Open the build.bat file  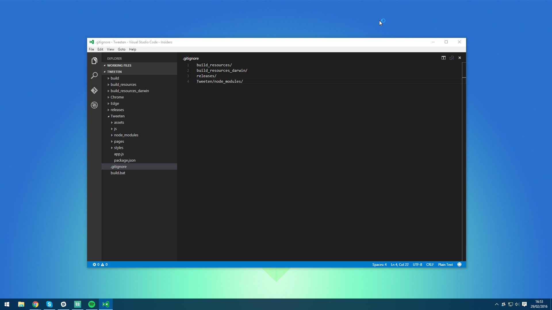[139, 173]
